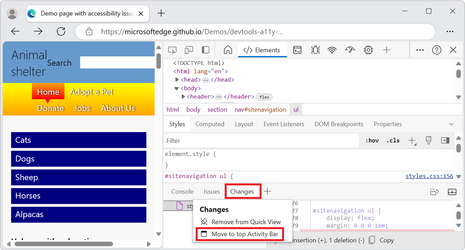
Task: Select the inspect element tool
Action: tap(172, 50)
